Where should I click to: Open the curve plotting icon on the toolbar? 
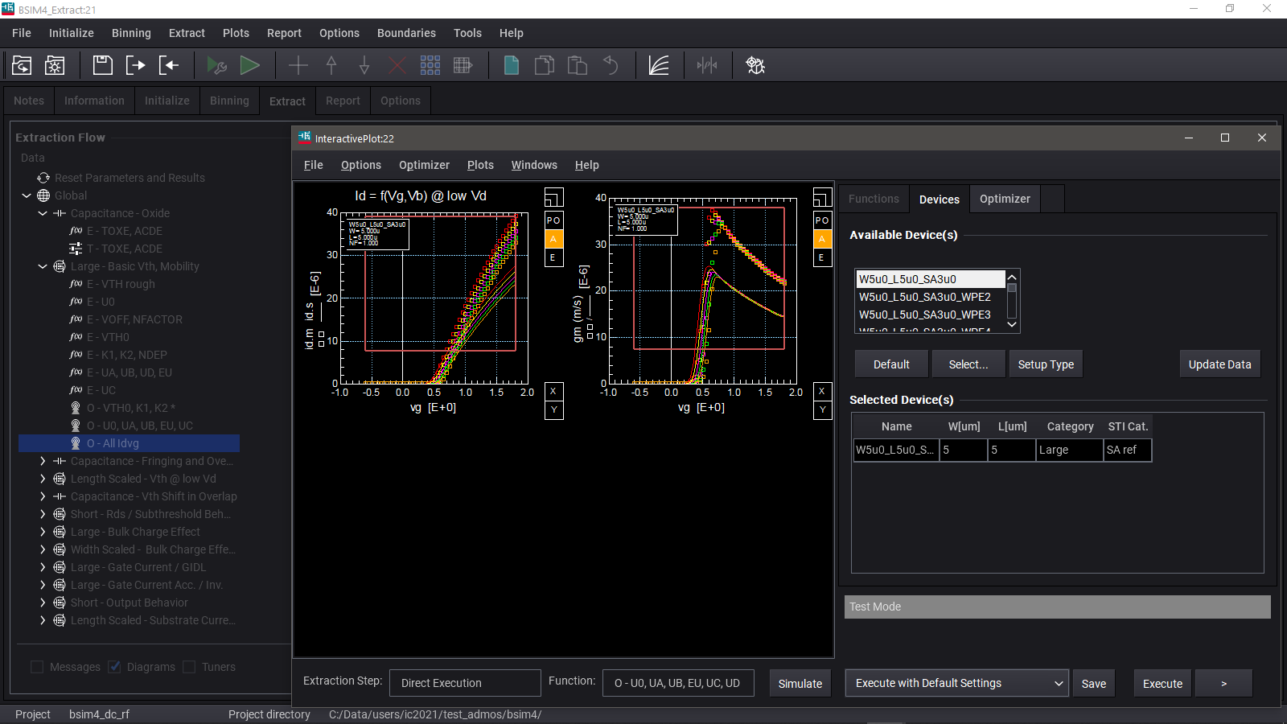660,64
